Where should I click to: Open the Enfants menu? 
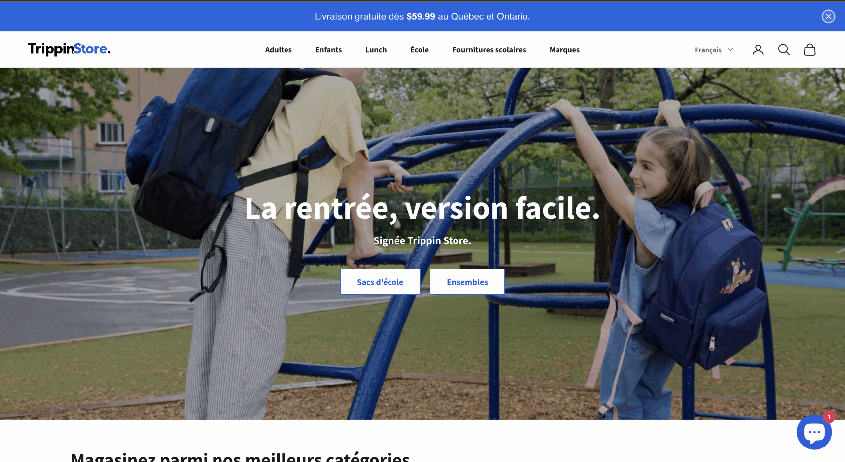tap(328, 50)
